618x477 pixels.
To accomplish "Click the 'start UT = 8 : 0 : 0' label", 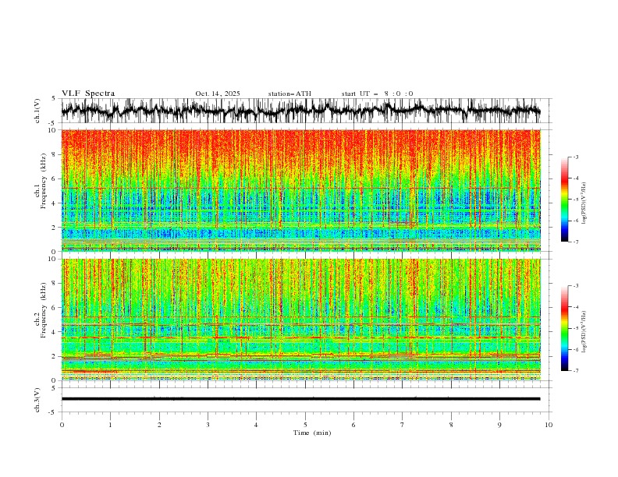I will 377,94.
